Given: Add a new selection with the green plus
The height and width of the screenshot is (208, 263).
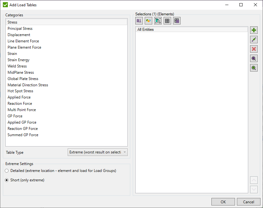Looking at the screenshot, I should point(254,30).
